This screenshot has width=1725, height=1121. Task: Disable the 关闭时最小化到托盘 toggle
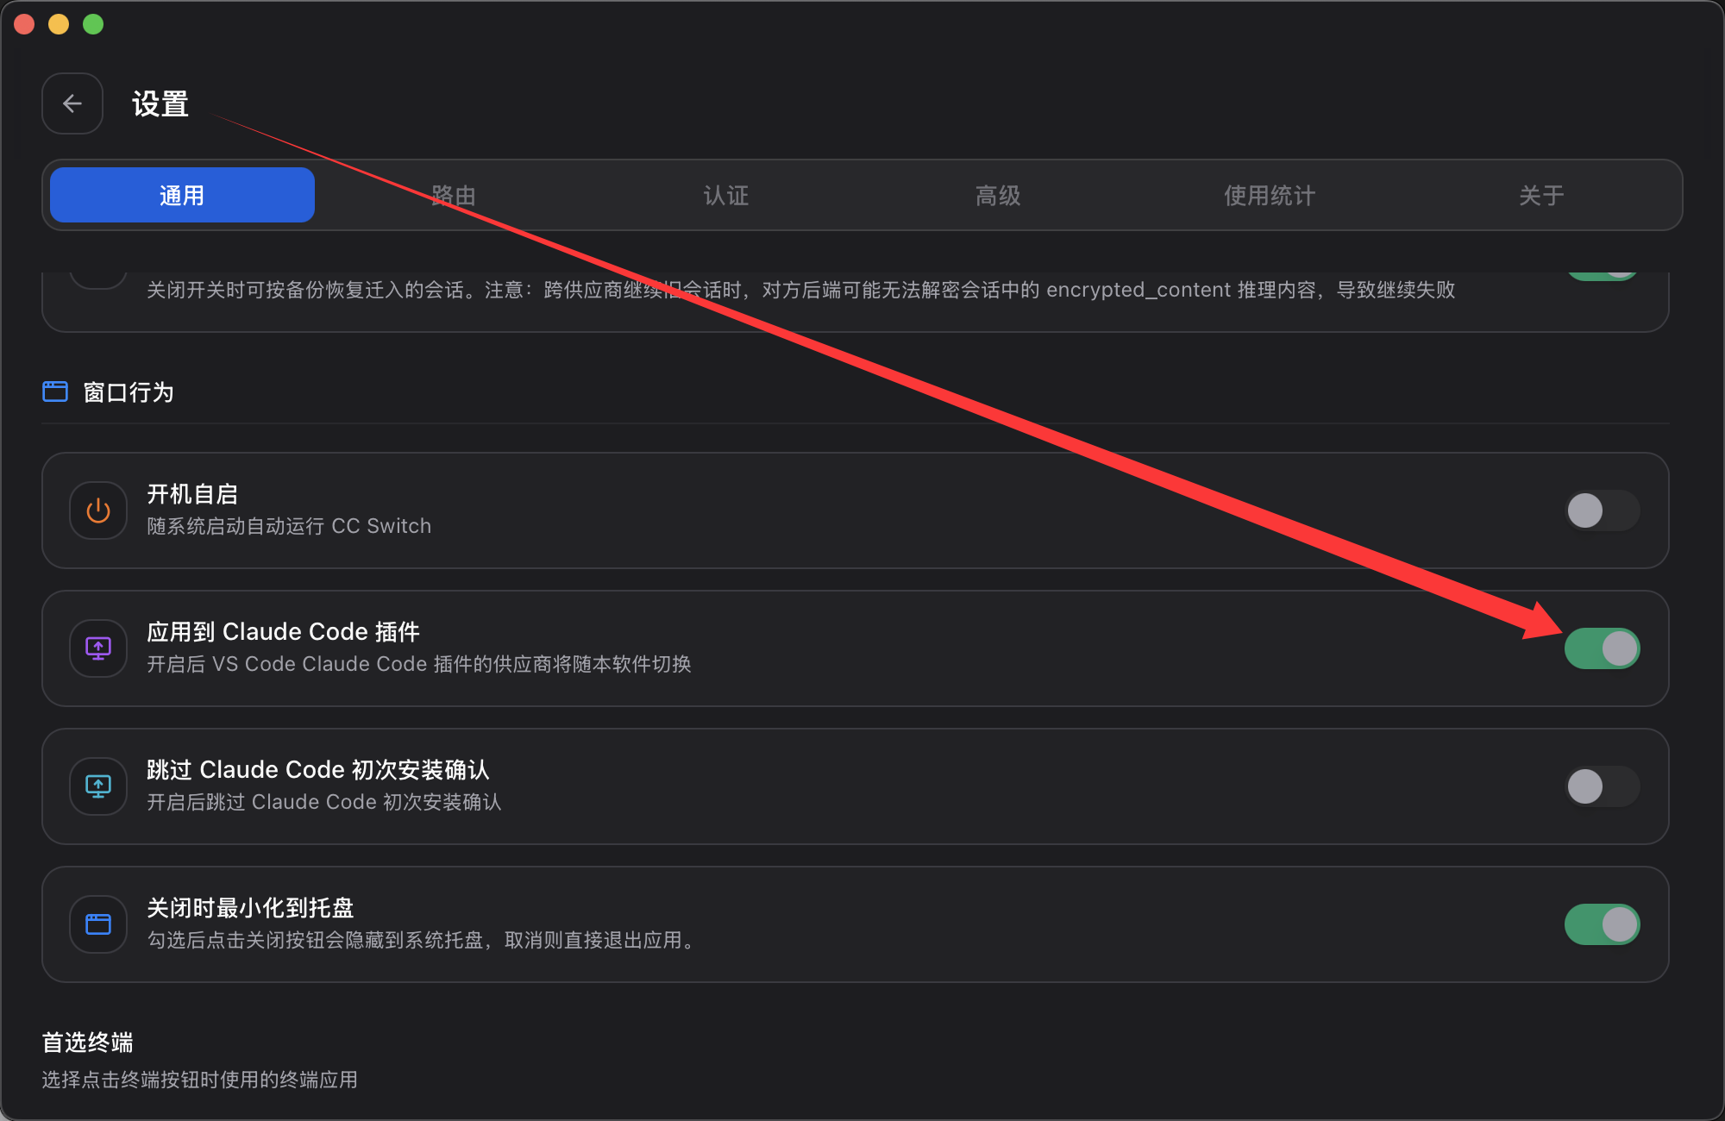coord(1603,924)
